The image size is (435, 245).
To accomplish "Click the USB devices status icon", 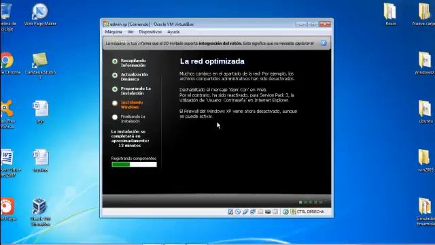I will coord(245,212).
